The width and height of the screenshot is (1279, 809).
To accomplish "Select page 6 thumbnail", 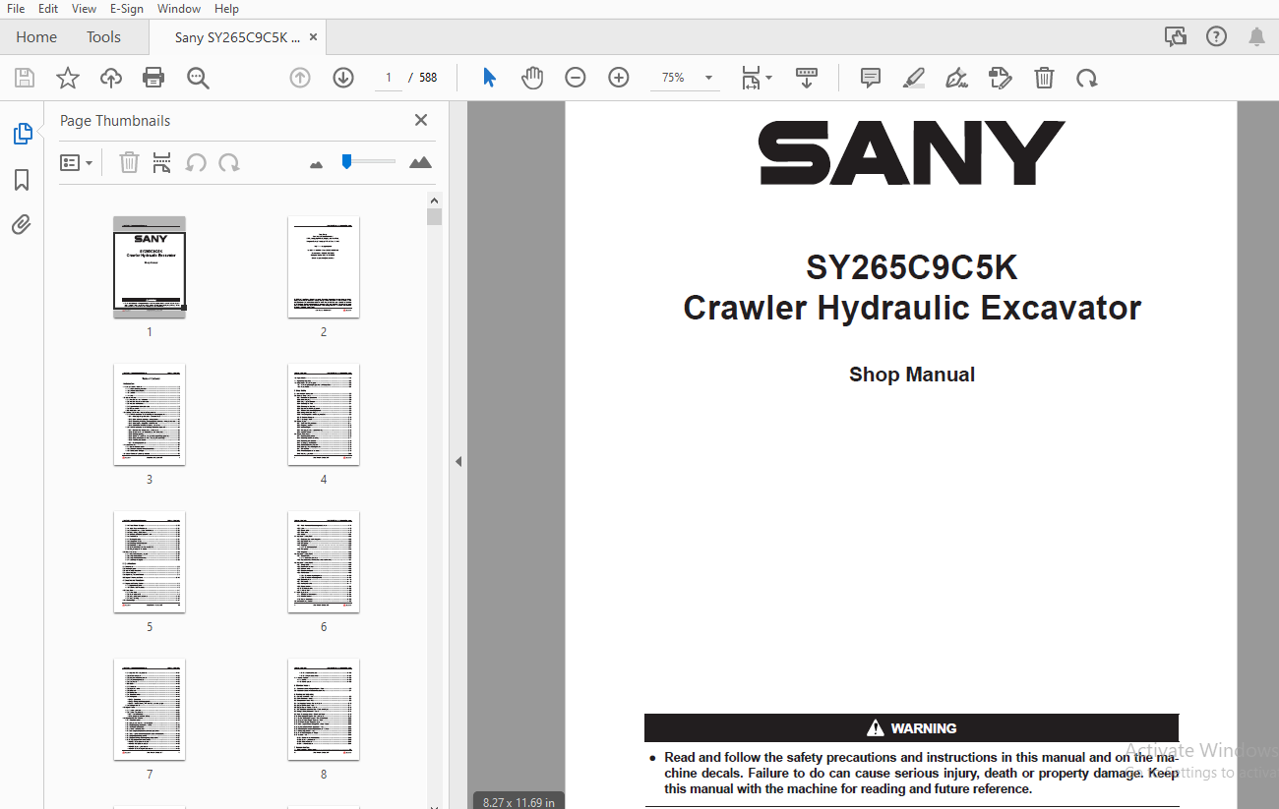I will tap(324, 561).
